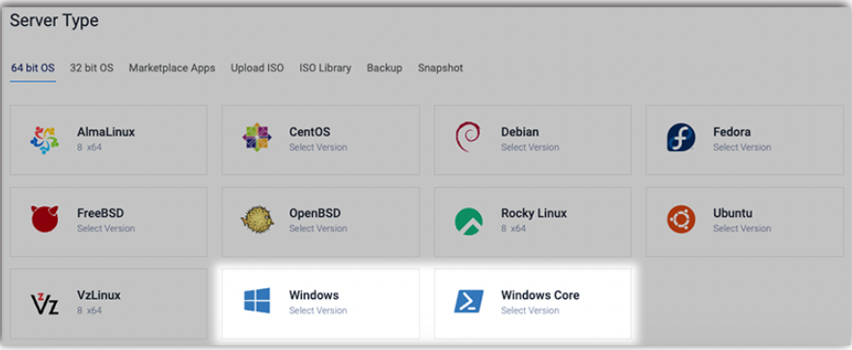Open FreeBSD Select Version dropdown
Screen dimensions: 852x350
106,229
